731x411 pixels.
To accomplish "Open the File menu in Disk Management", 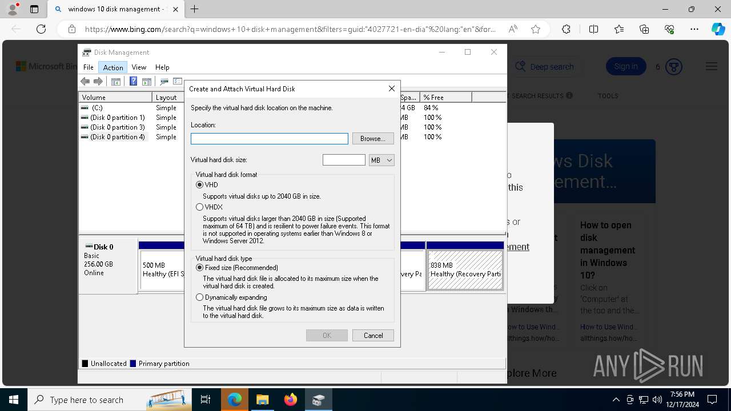I will [89, 67].
